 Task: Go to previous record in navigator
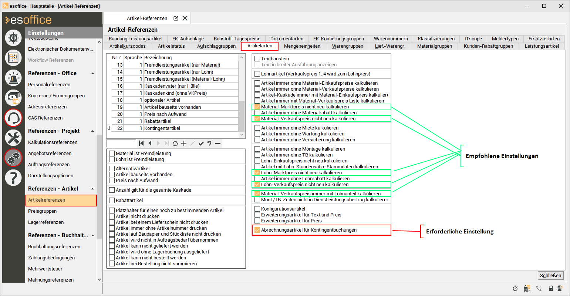(150, 143)
